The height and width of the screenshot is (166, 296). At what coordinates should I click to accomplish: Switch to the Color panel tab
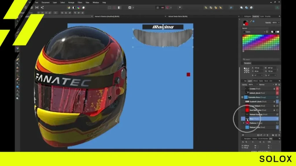pos(262,16)
